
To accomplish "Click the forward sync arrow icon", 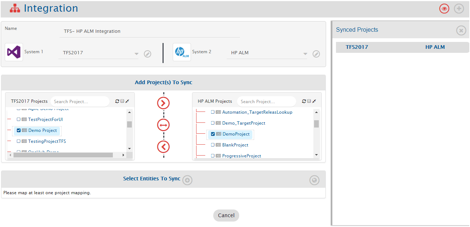I will coord(163,103).
